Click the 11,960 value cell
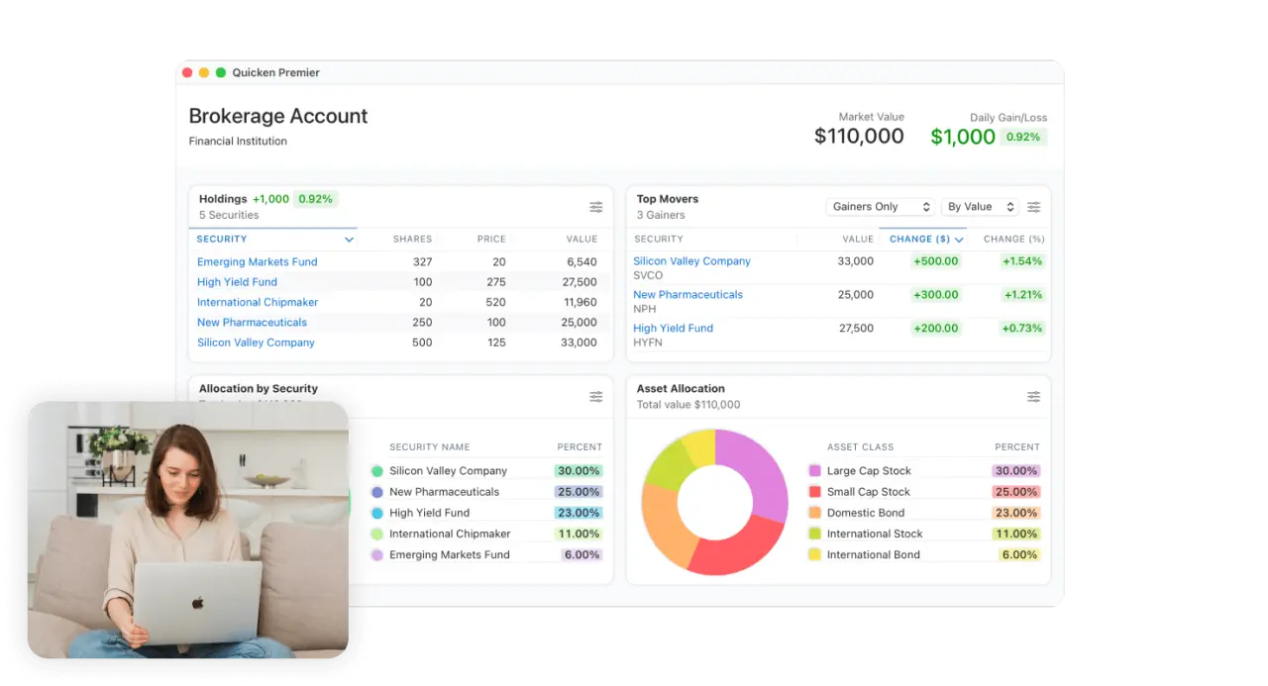The height and width of the screenshot is (686, 1268). pos(580,302)
